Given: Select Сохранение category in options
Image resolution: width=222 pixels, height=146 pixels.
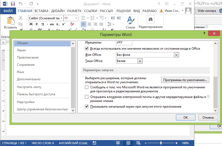Looking at the screenshot, I should pos(26,65).
